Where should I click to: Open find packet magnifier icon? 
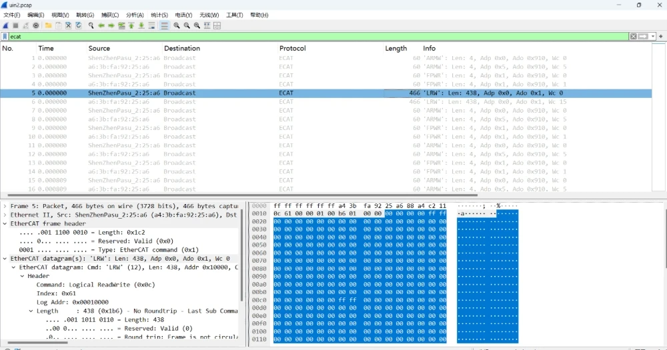click(x=91, y=25)
